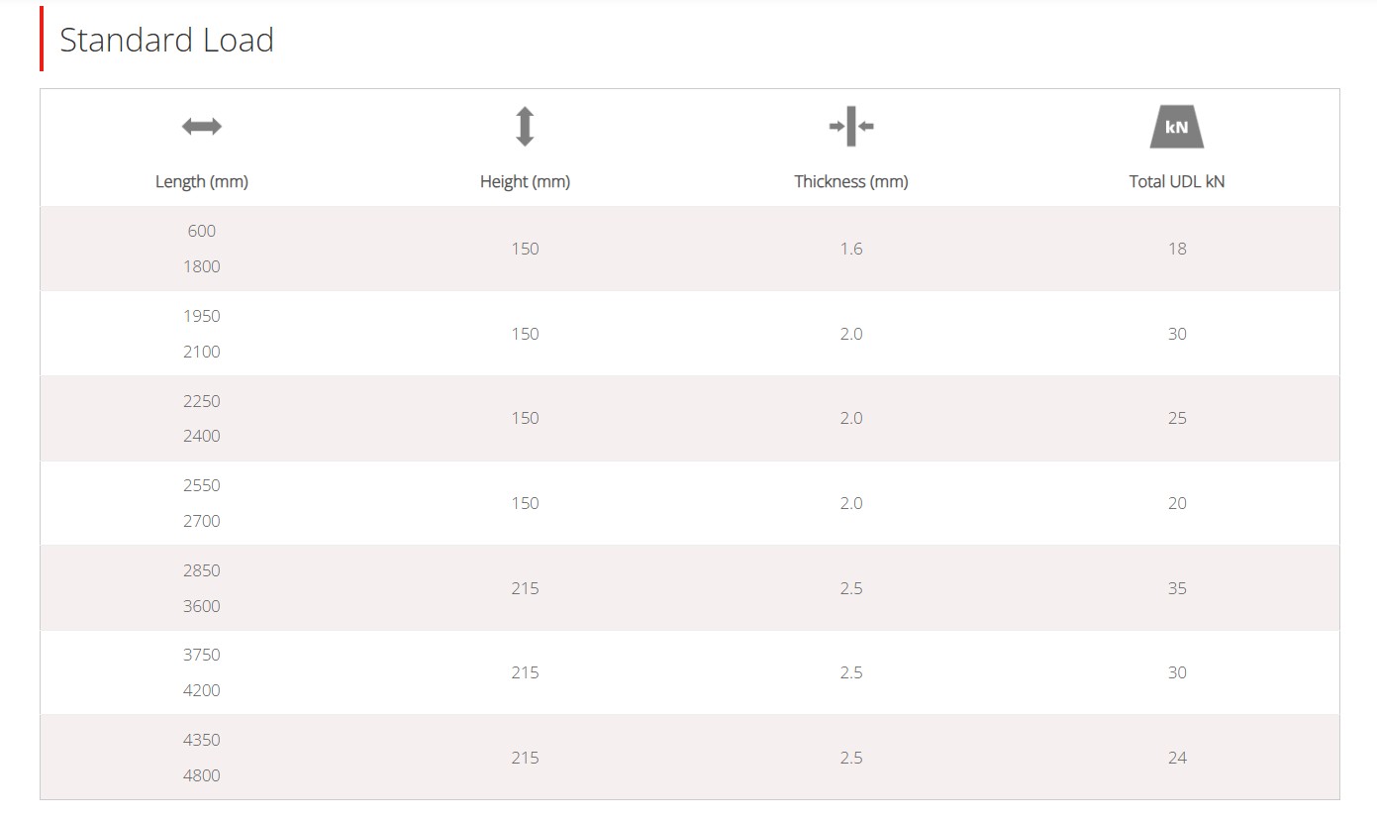Viewport: 1377px width, 819px height.
Task: Click the 2400 length entry
Action: point(202,436)
